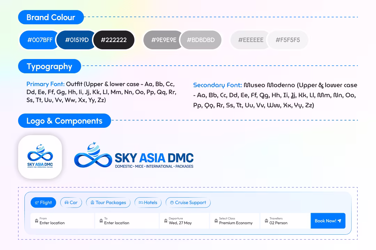The height and width of the screenshot is (250, 376).
Task: Click the luggage icon beside To
Action: [101, 220]
